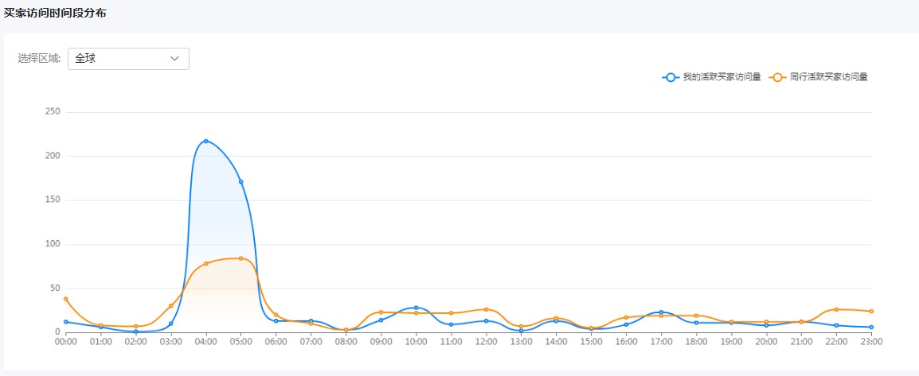Click the 买家访问时间段分布 section title
This screenshot has width=919, height=376.
55,14
